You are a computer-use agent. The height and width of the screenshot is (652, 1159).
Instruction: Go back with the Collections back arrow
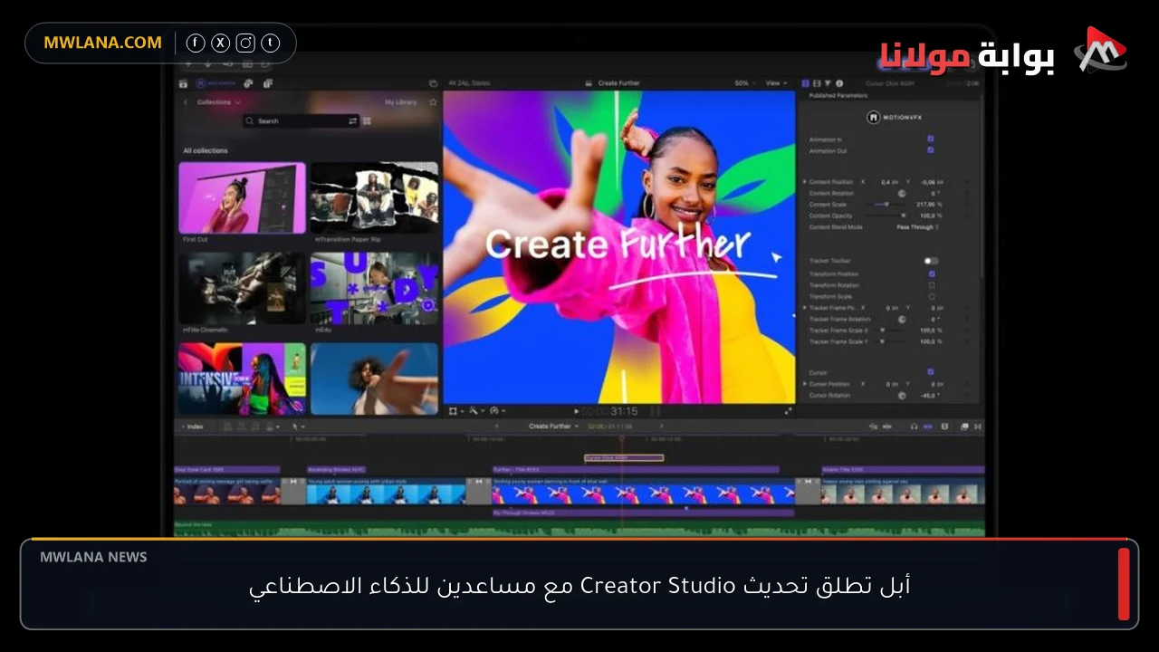(186, 102)
